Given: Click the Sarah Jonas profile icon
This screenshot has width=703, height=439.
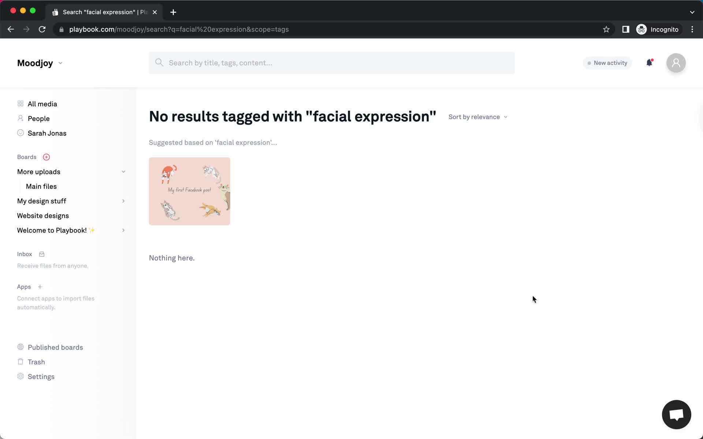Looking at the screenshot, I should coord(20,133).
